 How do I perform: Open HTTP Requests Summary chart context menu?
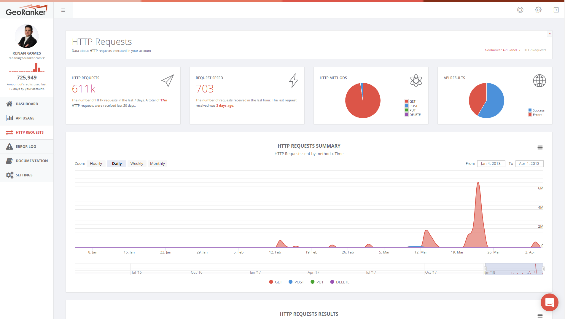540,148
